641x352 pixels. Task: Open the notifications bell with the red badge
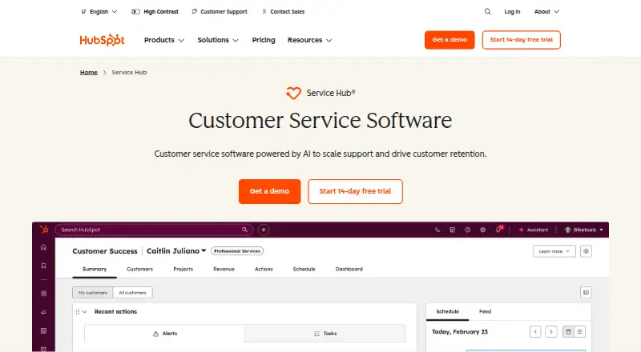[498, 230]
